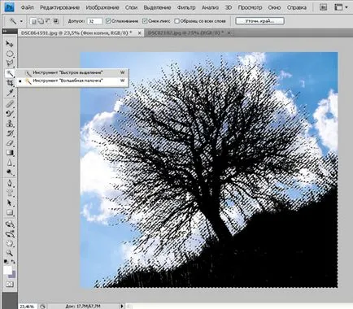353x309 pixels.
Task: Reset default foreground and background colors
Action: (x=6, y=262)
